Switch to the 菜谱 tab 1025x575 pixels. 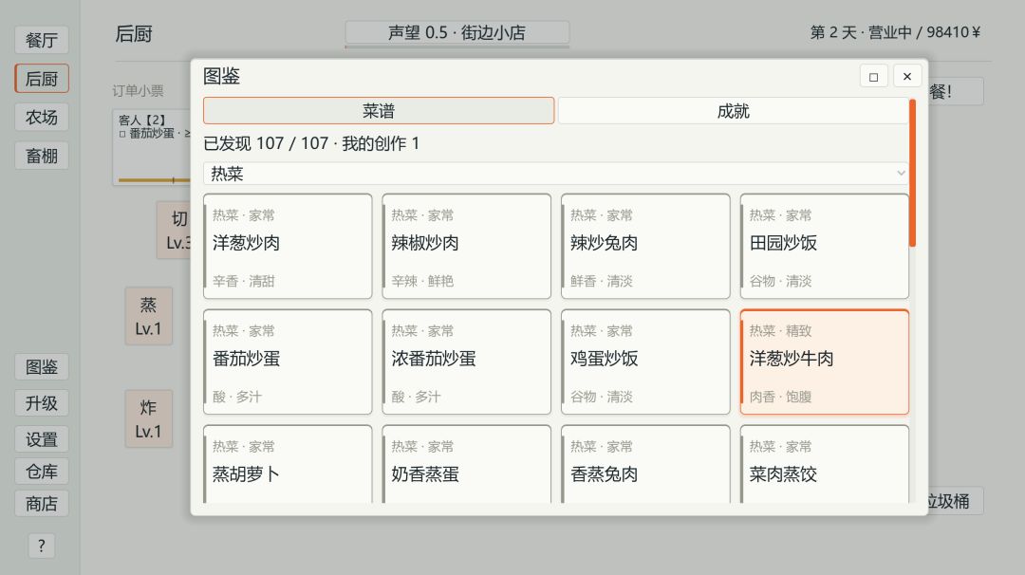coord(379,111)
